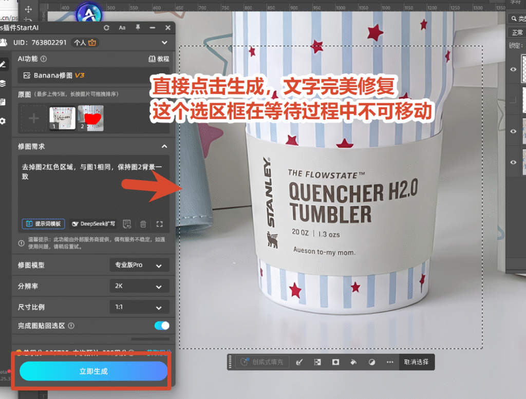Image resolution: width=526 pixels, height=399 pixels.
Task: Click DeepSeek扩写 to expand prompt
Action: (93, 224)
